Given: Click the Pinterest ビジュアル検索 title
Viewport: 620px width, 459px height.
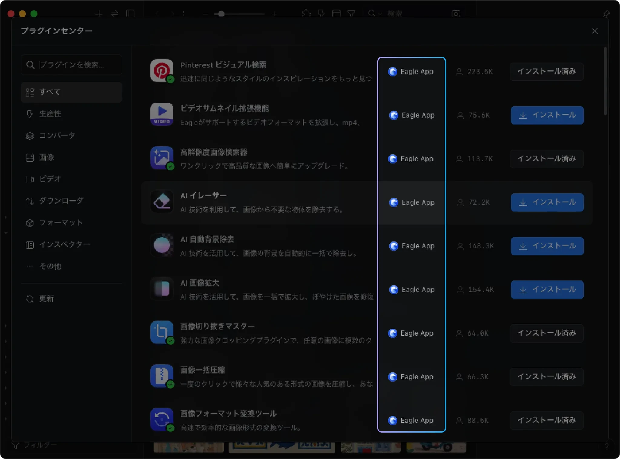Looking at the screenshot, I should pos(223,65).
